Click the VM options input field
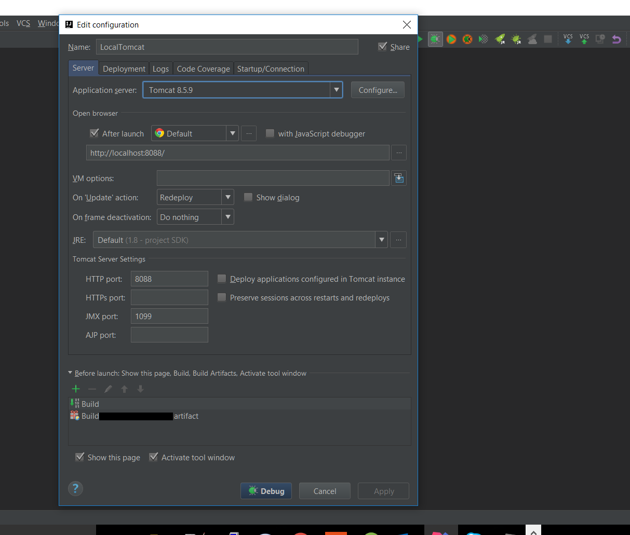The width and height of the screenshot is (630, 535). click(273, 178)
